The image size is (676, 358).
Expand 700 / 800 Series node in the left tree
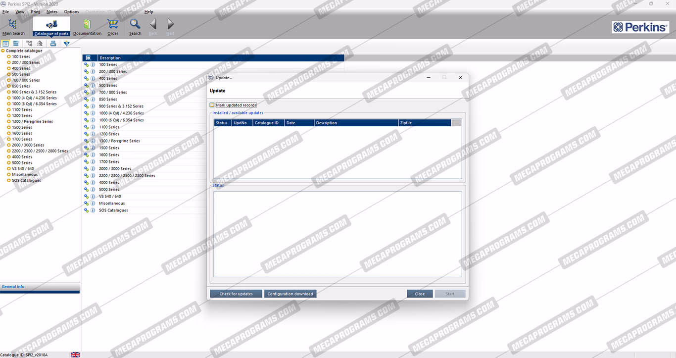9,80
